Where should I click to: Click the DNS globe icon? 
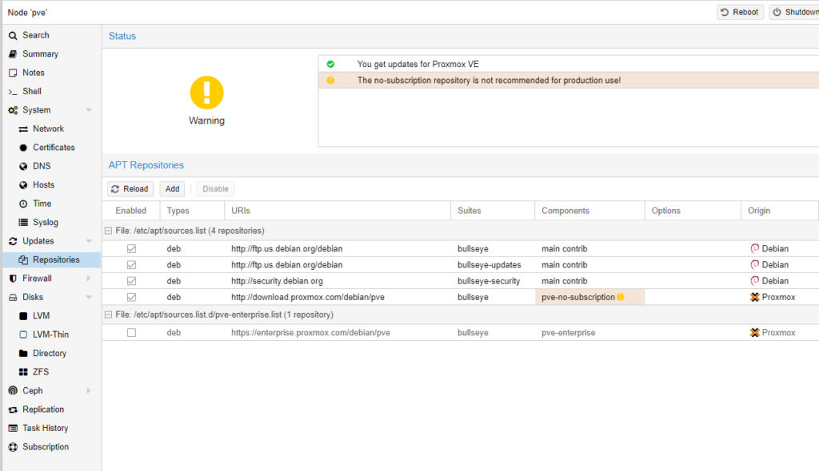(23, 166)
